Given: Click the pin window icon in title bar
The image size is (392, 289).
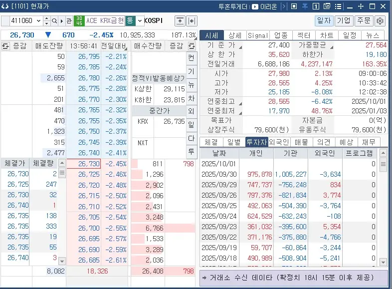Looking at the screenshot, I should point(294,6).
